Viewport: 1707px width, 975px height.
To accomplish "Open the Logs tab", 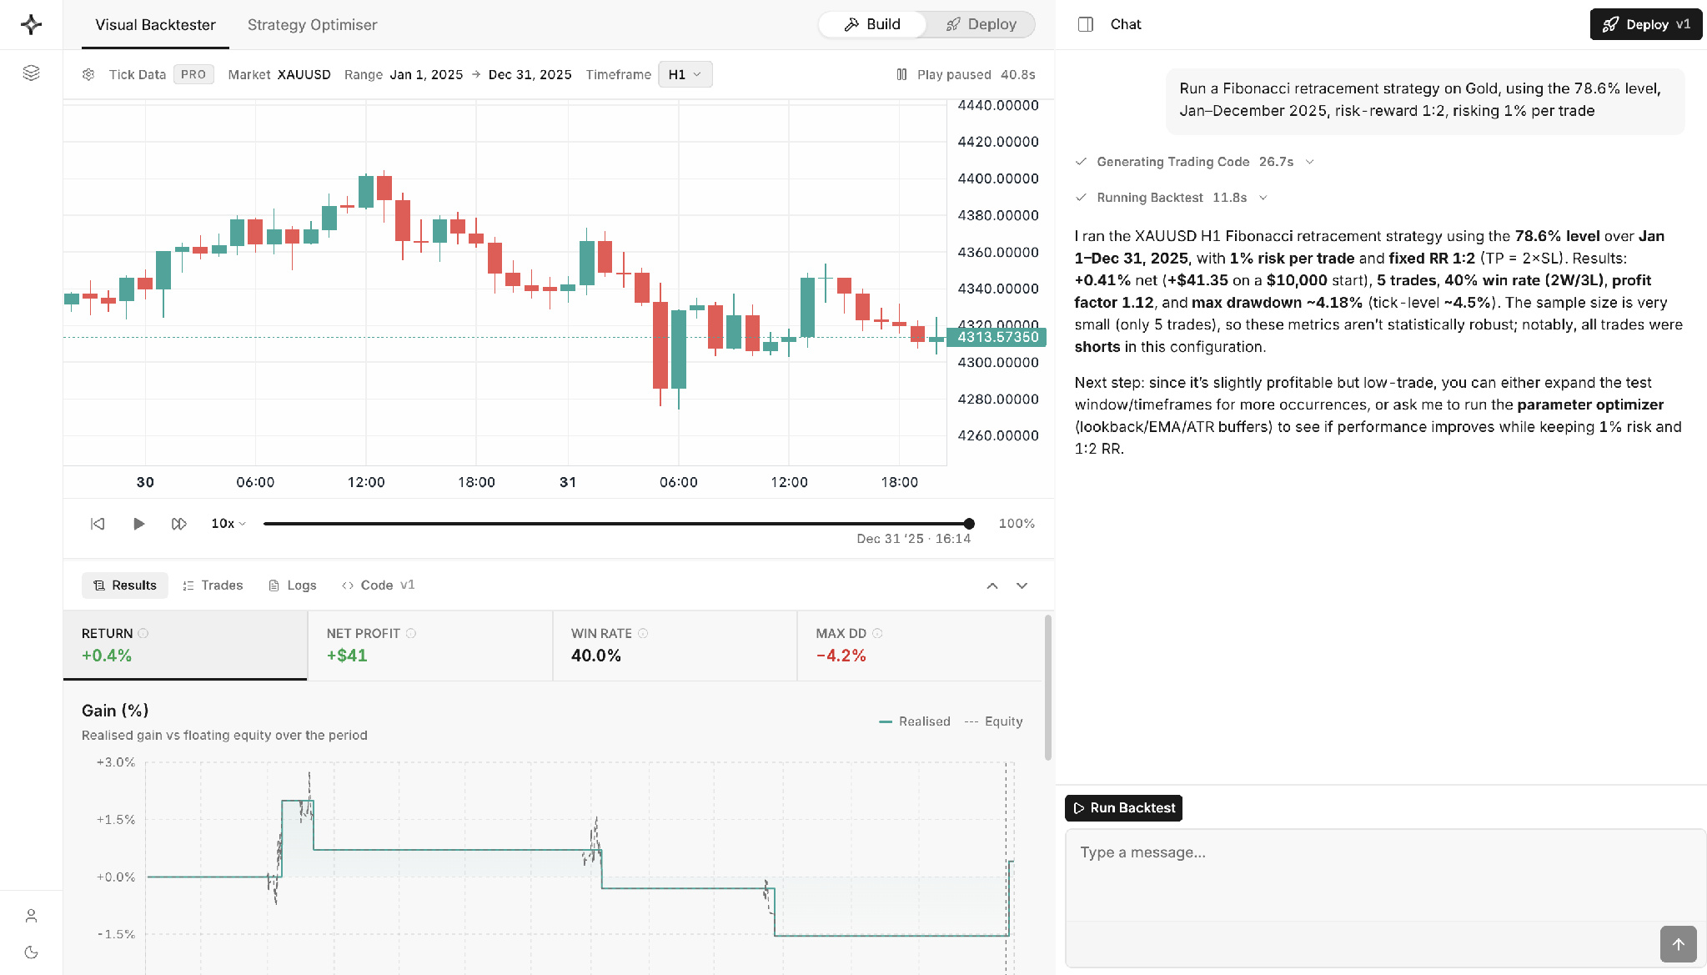I will (x=293, y=586).
